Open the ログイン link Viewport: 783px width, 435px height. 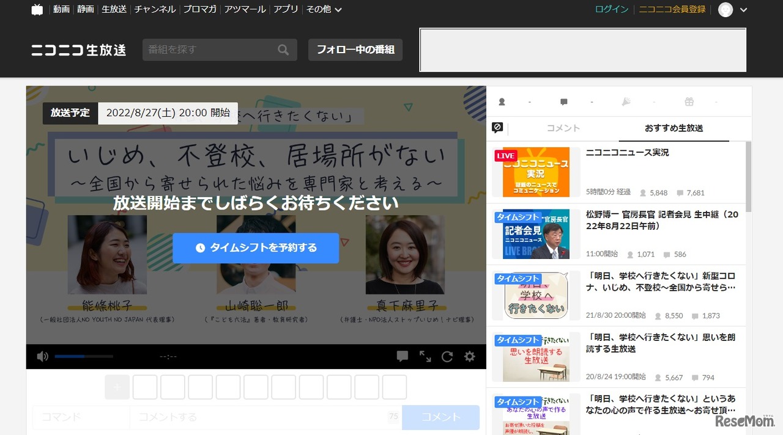point(611,10)
